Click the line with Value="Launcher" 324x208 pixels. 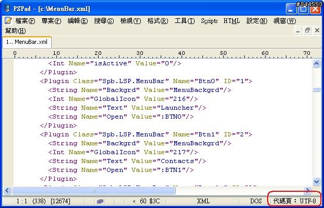[127, 108]
